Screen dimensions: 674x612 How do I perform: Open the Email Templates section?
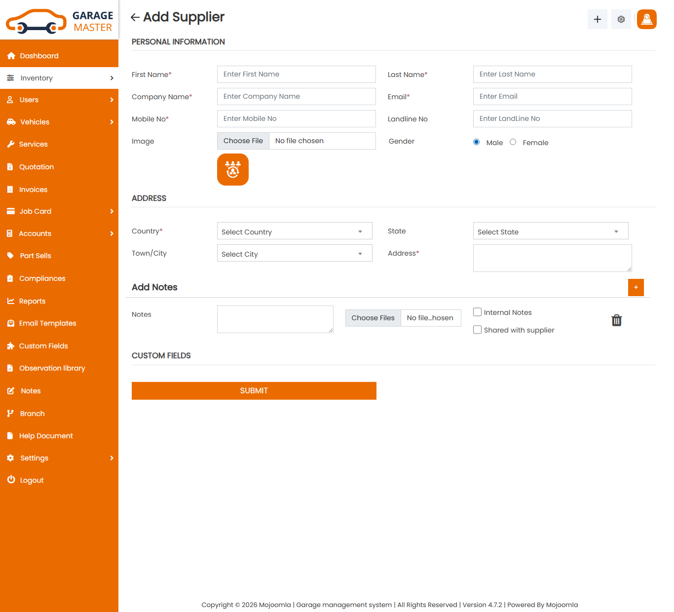tap(47, 323)
